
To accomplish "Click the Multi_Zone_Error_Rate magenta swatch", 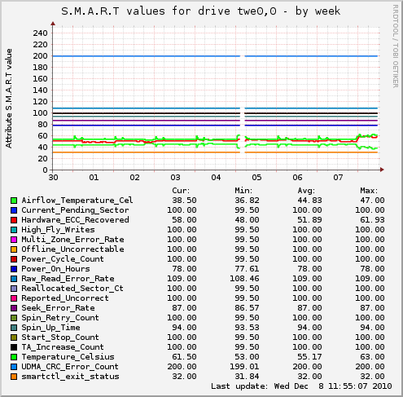I will coord(14,240).
